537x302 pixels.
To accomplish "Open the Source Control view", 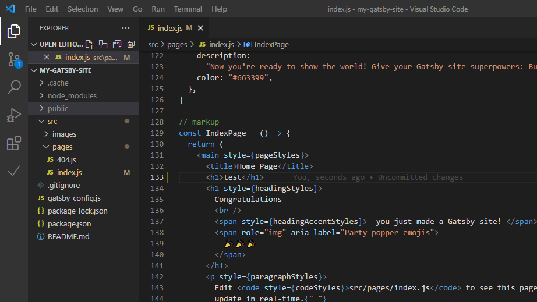I will point(14,59).
